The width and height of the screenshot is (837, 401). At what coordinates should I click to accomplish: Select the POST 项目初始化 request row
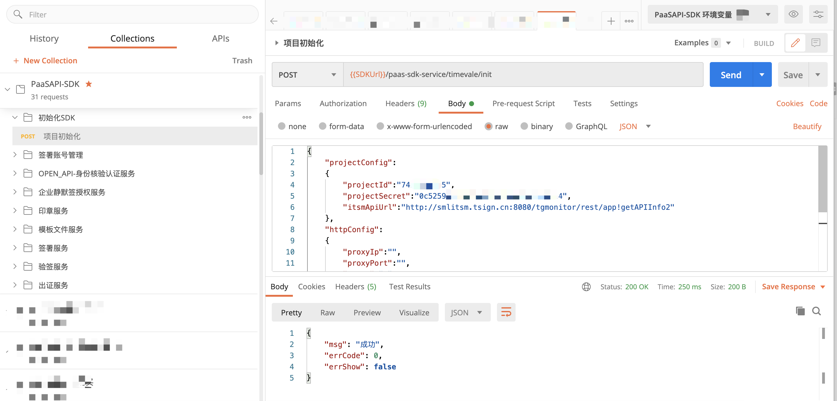(135, 136)
